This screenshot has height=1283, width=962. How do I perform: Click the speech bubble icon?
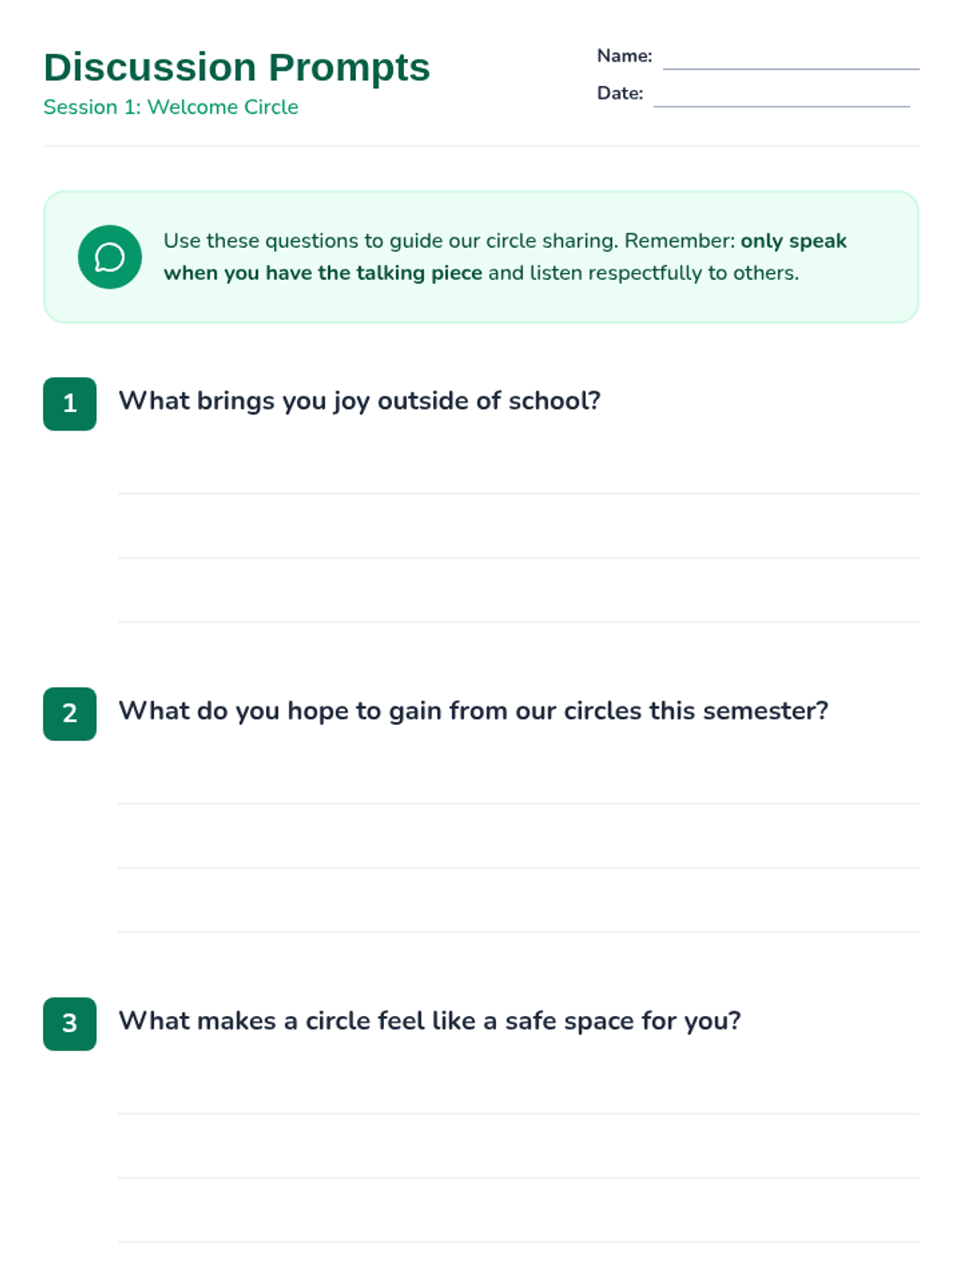click(110, 257)
